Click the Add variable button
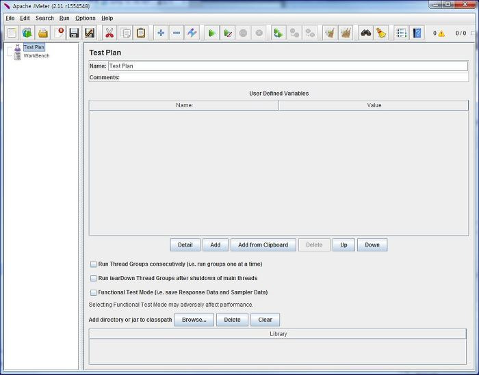The width and height of the screenshot is (479, 375). point(216,245)
